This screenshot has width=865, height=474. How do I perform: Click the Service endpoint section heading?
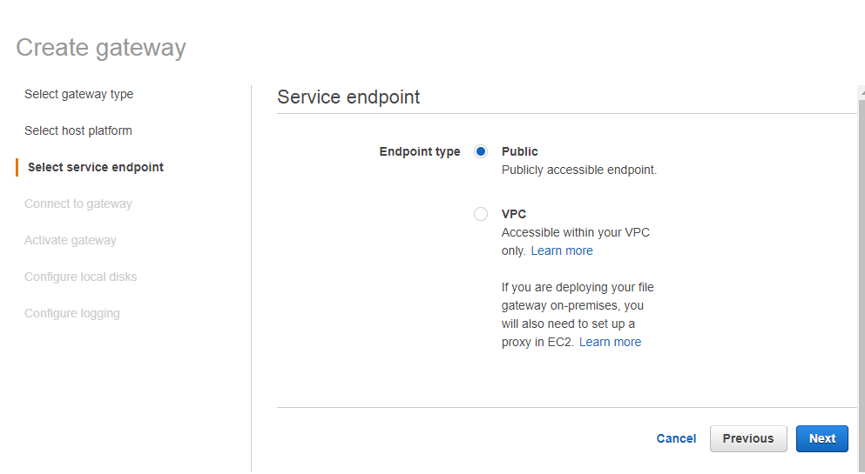[348, 97]
